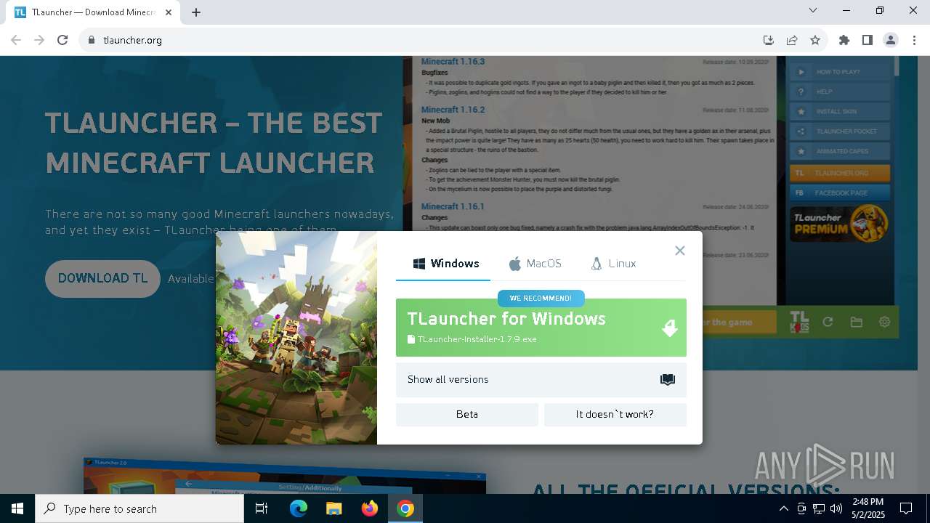Click the browser back arrow
Screen dimensions: 930x523
(x=16, y=40)
